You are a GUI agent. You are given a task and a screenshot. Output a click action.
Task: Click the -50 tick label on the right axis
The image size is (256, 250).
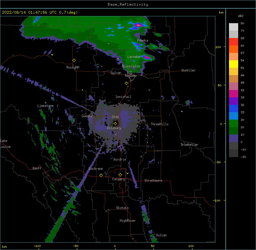pos(218,162)
